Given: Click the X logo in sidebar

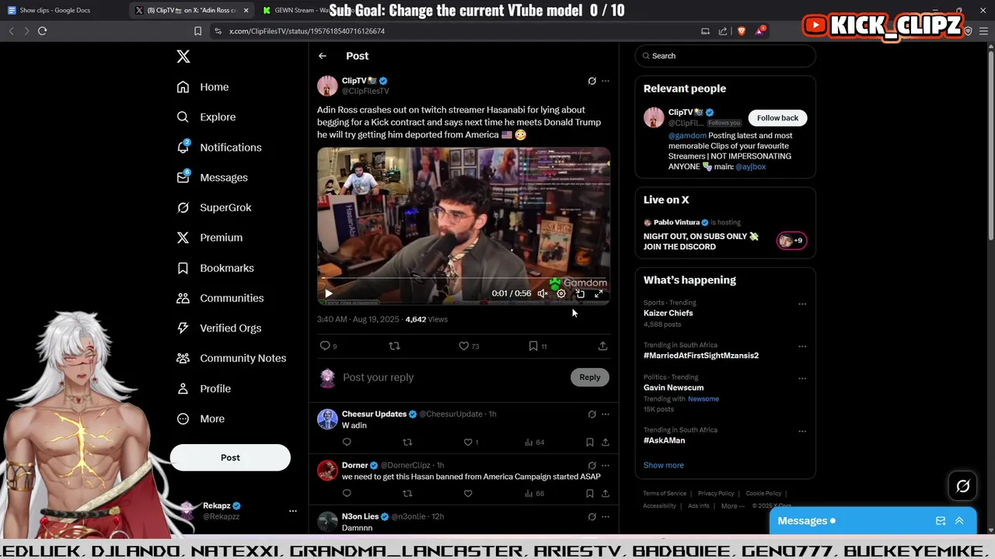Looking at the screenshot, I should tap(183, 56).
